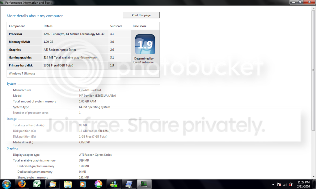Open Windows Explorer folder icon in taskbar
This screenshot has width=316, height=189.
tap(68, 184)
